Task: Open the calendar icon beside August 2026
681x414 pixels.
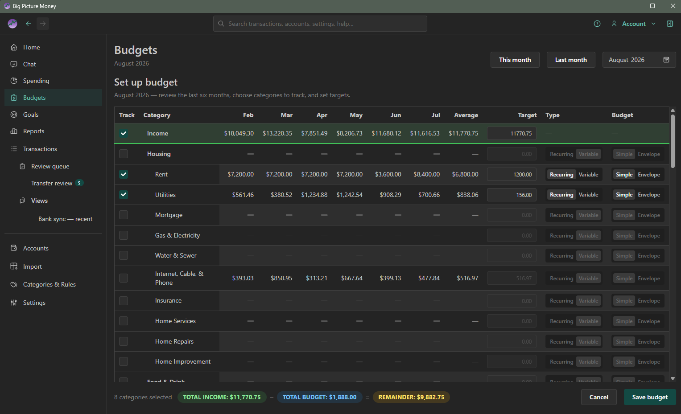Action: [666, 60]
